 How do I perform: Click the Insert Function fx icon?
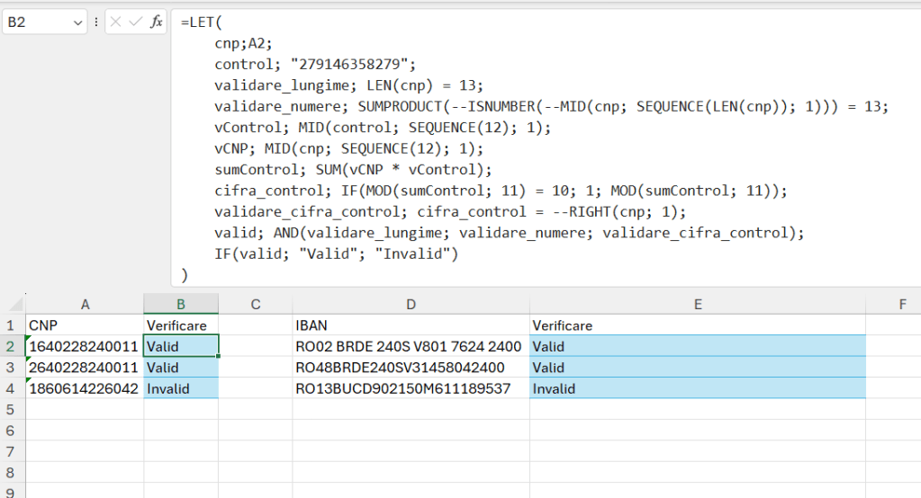156,22
